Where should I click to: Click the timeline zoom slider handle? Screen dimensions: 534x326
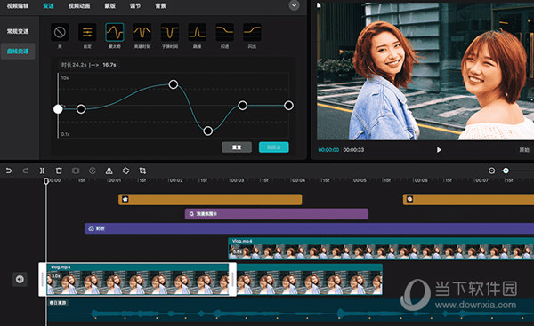[506, 171]
